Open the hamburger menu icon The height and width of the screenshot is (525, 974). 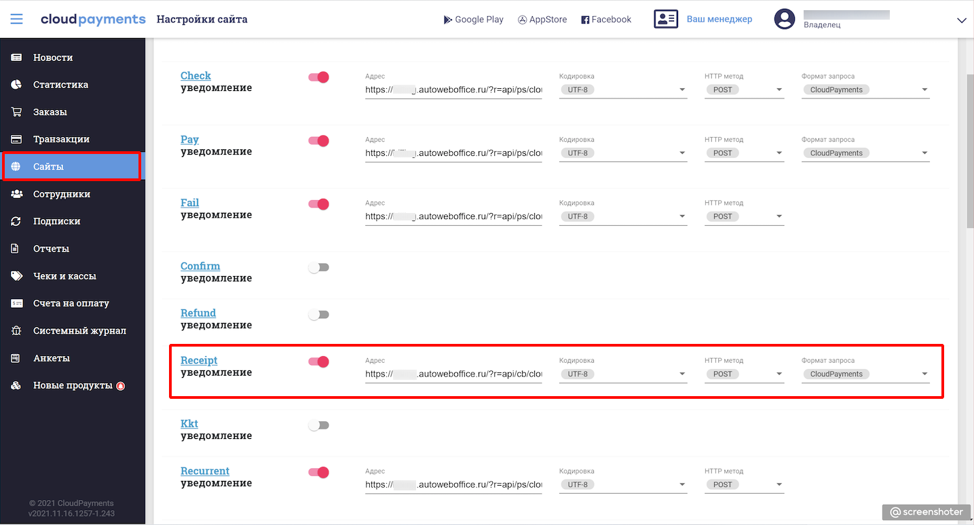[x=16, y=19]
